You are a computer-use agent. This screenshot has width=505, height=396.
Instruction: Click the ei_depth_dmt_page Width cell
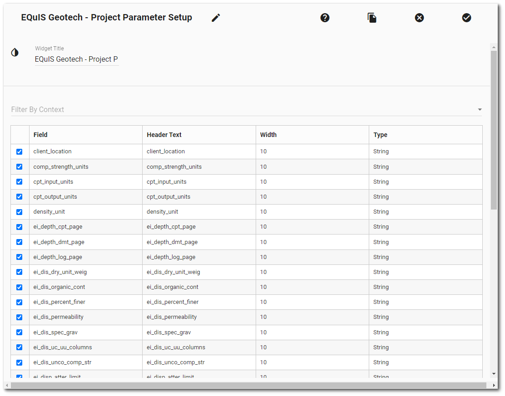point(312,242)
